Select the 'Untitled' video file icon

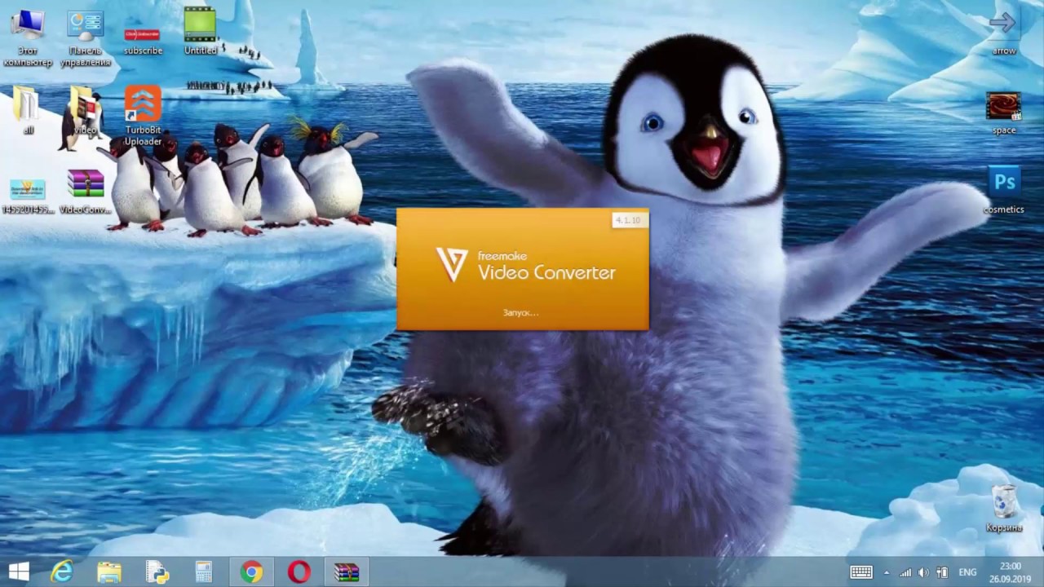pos(200,33)
